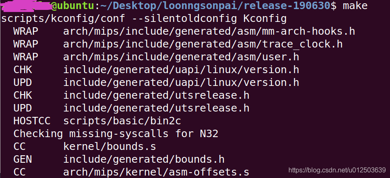This screenshot has height=178, width=390.
Task: Click the Kconfig argument after --silentoldconfig
Action: tap(265, 19)
